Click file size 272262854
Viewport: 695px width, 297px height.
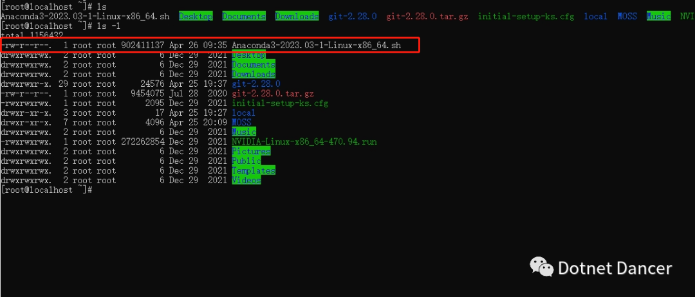click(143, 142)
